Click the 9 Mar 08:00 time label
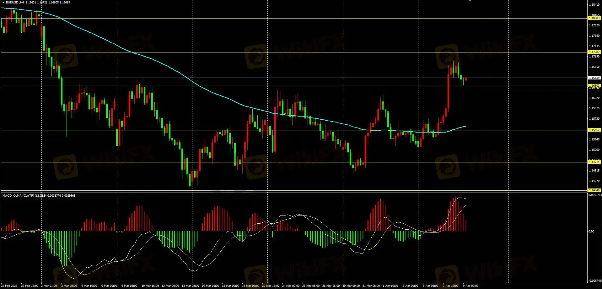Image resolution: width=602 pixels, height=289 pixels. [x=129, y=286]
